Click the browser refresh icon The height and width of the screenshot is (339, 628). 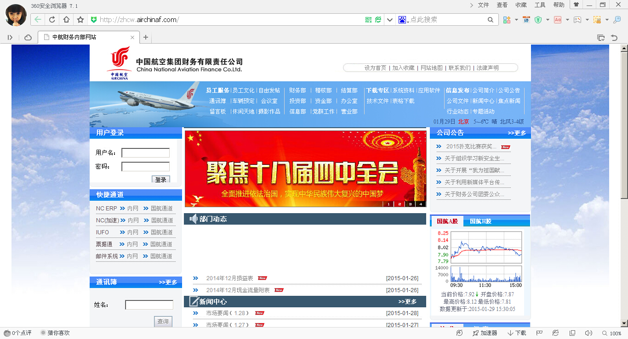point(52,20)
